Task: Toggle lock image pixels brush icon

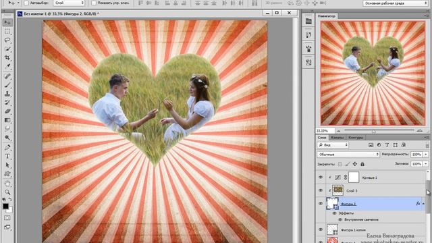Action: click(x=348, y=164)
